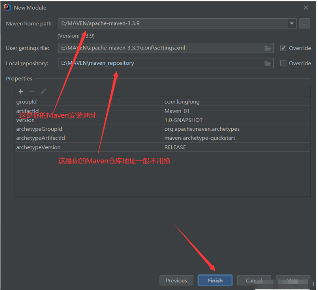Select the version property name

point(25,120)
